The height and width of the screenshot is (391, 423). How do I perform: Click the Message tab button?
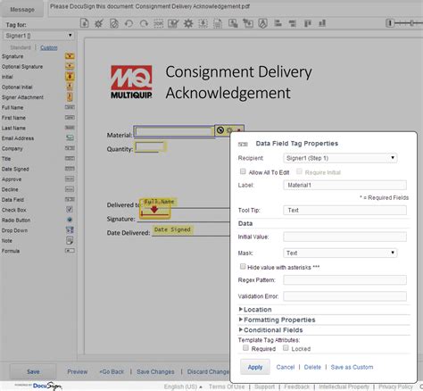pyautogui.click(x=22, y=10)
